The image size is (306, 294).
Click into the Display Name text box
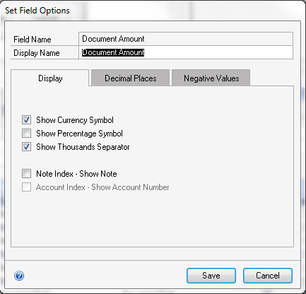(186, 52)
